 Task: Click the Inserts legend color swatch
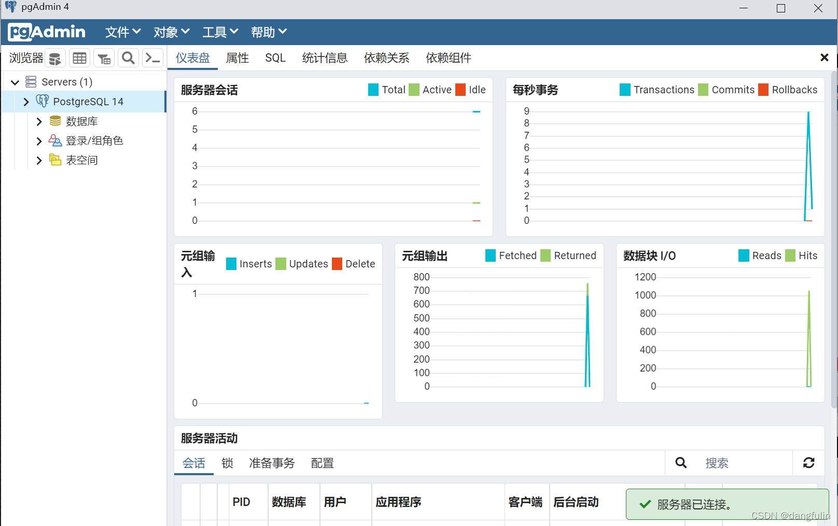231,264
